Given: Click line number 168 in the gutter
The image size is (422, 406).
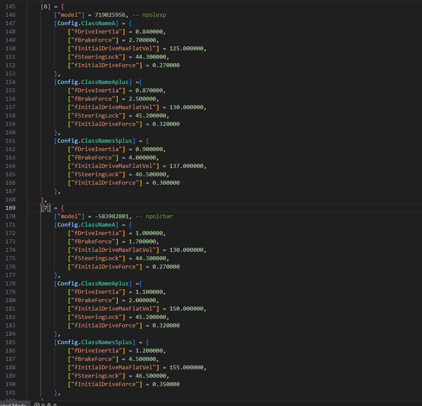Looking at the screenshot, I should (11, 200).
